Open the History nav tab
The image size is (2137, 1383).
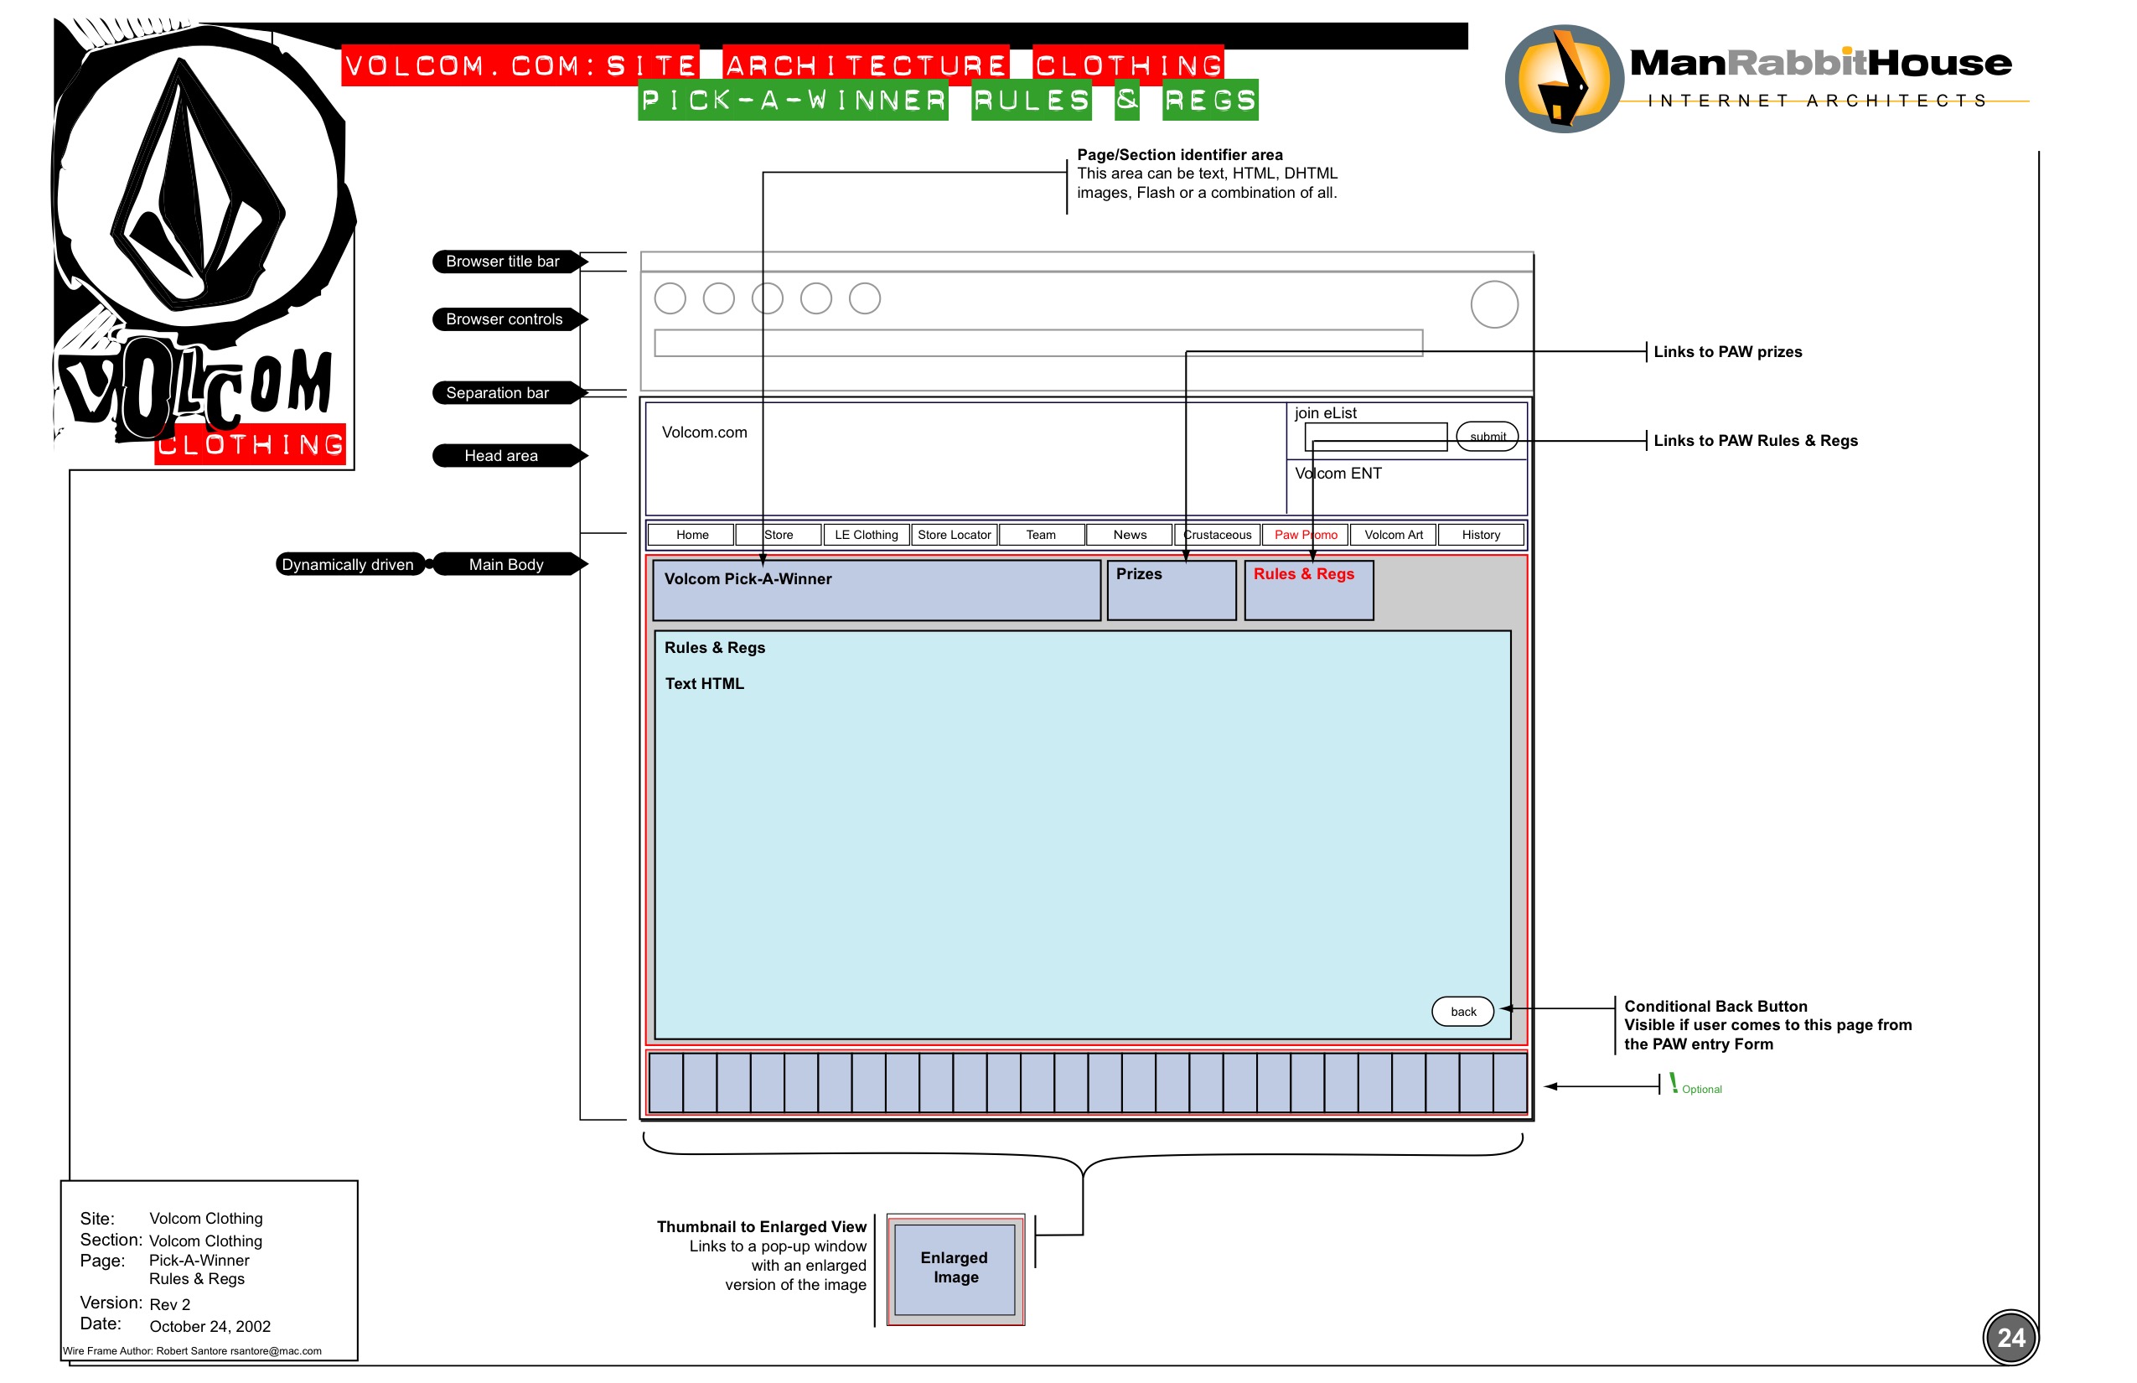(1481, 536)
